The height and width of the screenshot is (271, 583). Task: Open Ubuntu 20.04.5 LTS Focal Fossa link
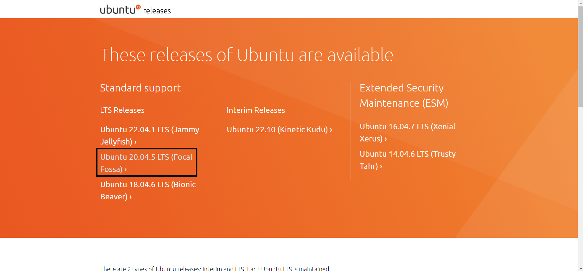point(147,163)
